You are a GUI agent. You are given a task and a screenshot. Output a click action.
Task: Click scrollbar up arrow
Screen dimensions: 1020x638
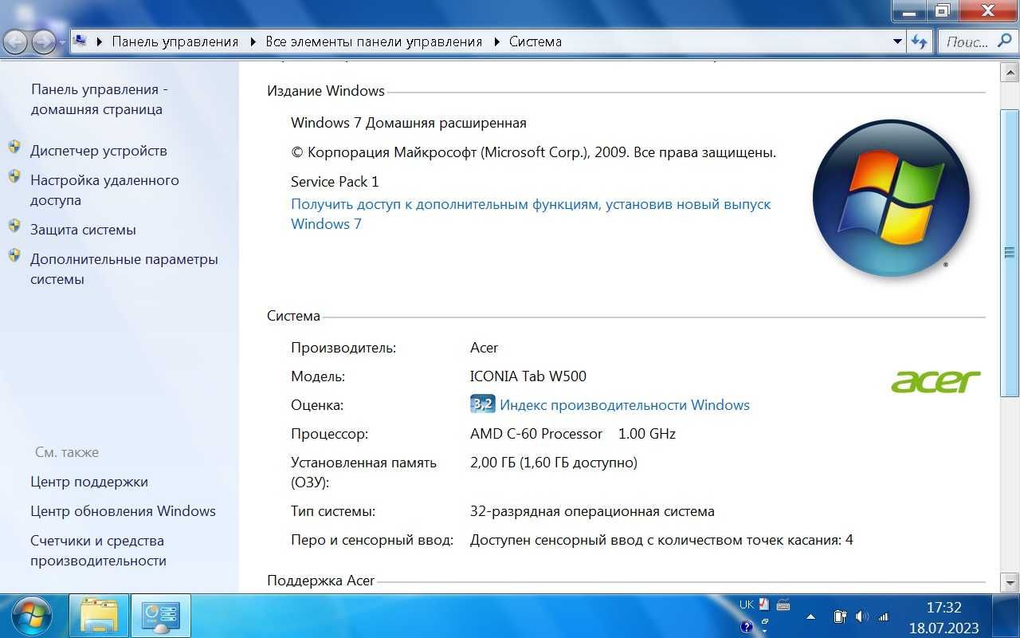pos(1009,72)
